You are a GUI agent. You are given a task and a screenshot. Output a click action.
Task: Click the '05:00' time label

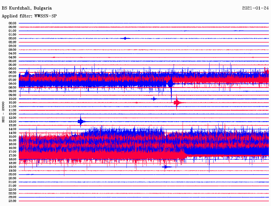click(12, 61)
